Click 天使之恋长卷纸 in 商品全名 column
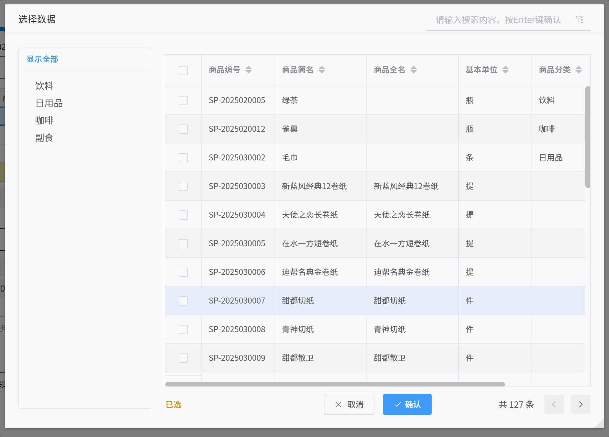Screen dimensions: 609x437 pyautogui.click(x=402, y=215)
